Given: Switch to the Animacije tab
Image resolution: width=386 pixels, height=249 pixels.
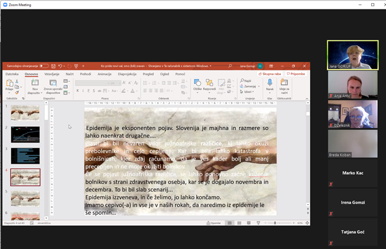Looking at the screenshot, I should click(x=105, y=74).
